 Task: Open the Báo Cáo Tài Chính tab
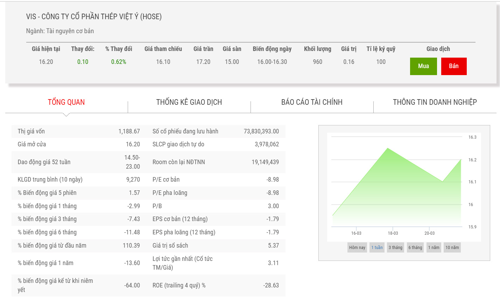coord(312,102)
